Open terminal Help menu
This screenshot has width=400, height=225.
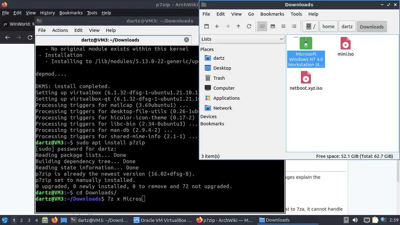[x=111, y=30]
